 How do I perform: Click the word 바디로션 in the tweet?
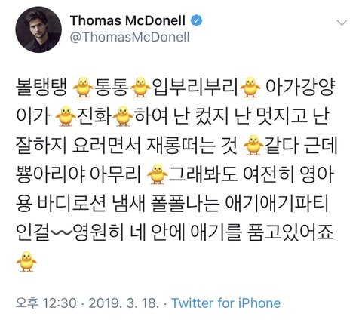click(72, 203)
